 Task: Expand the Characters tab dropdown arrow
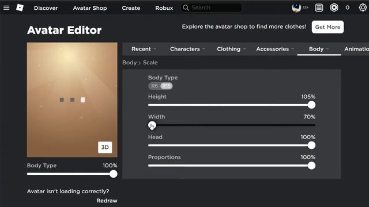click(204, 49)
